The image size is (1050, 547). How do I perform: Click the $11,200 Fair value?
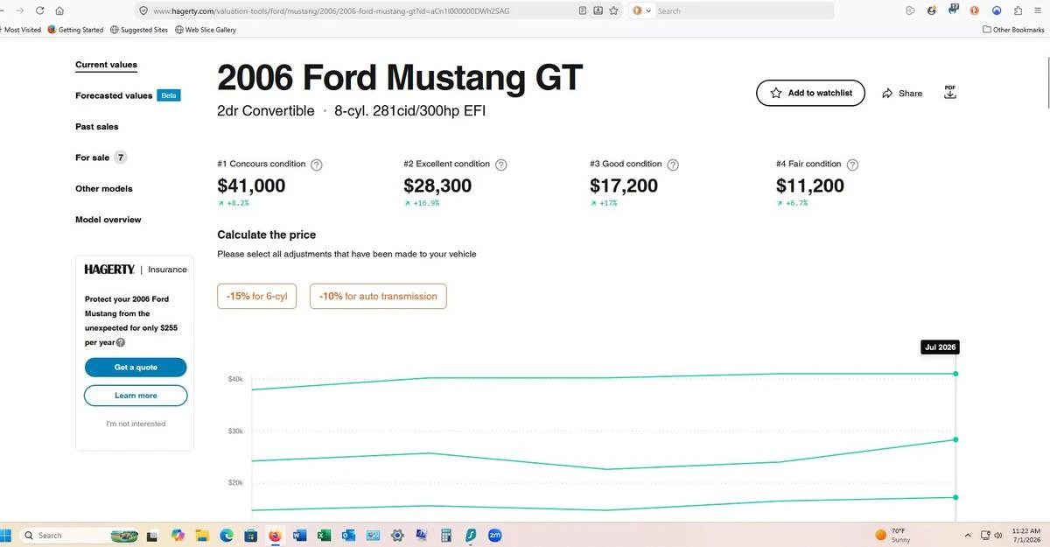pyautogui.click(x=810, y=186)
